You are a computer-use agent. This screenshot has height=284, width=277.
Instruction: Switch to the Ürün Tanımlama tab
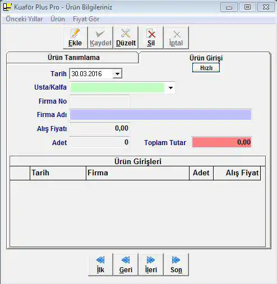[x=73, y=58]
